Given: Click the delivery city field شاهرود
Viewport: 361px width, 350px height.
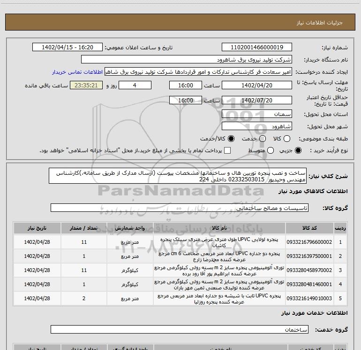Looking at the screenshot, I should (x=257, y=126).
